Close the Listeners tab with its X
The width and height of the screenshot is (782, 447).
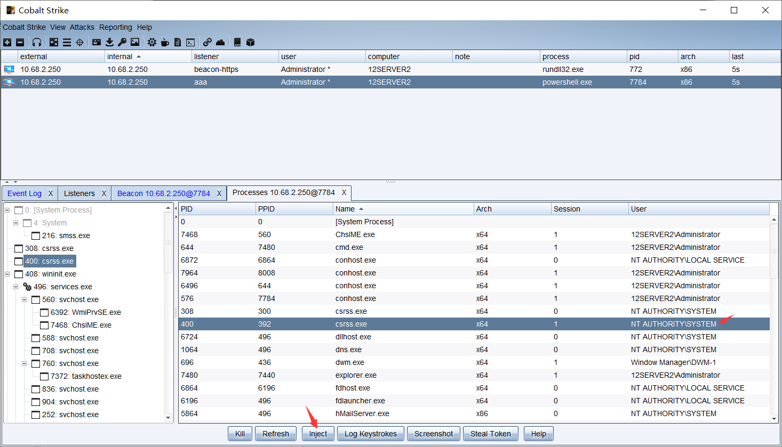click(x=104, y=193)
